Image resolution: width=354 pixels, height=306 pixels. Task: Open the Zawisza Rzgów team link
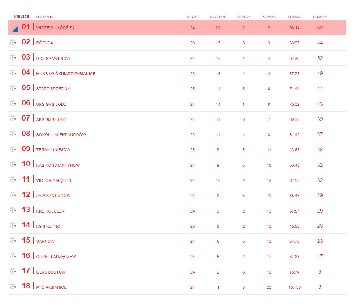coord(53,196)
